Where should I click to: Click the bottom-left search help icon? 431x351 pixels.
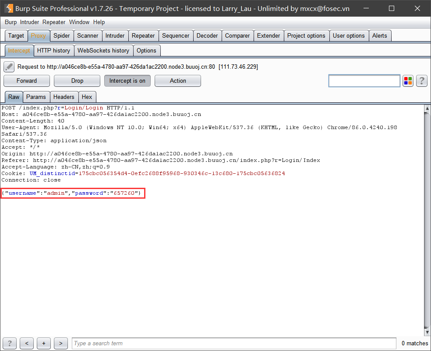pos(10,343)
